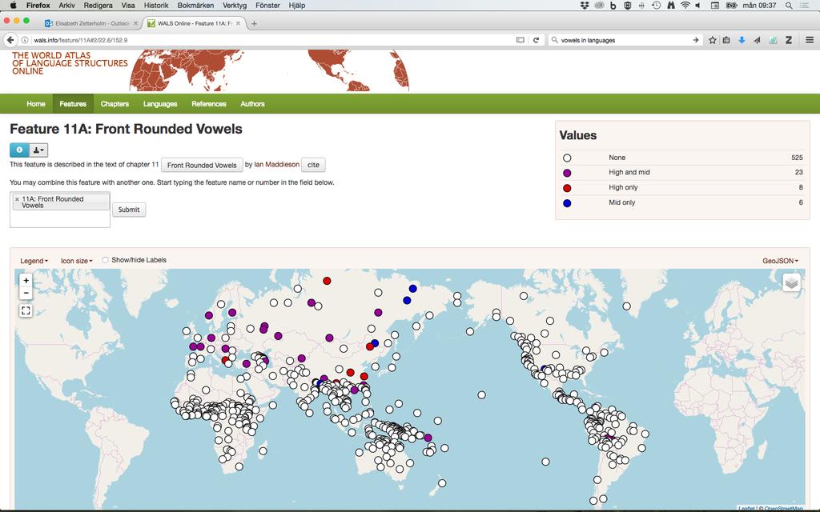820x512 pixels.
Task: Open the Zotero Z toolbar icon
Action: [789, 40]
